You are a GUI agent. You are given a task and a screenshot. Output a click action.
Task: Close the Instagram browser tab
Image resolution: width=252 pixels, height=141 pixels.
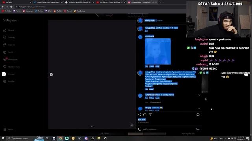pyautogui.click(x=156, y=2)
